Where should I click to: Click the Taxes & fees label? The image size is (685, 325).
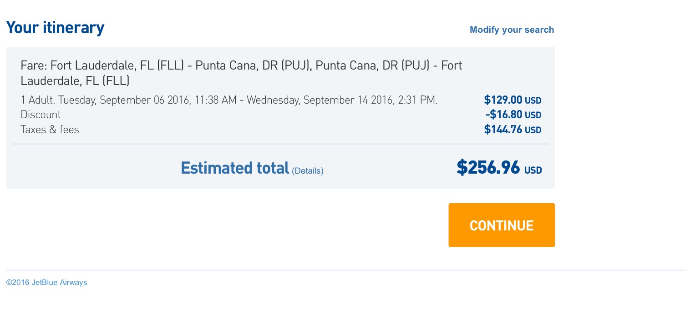click(50, 130)
